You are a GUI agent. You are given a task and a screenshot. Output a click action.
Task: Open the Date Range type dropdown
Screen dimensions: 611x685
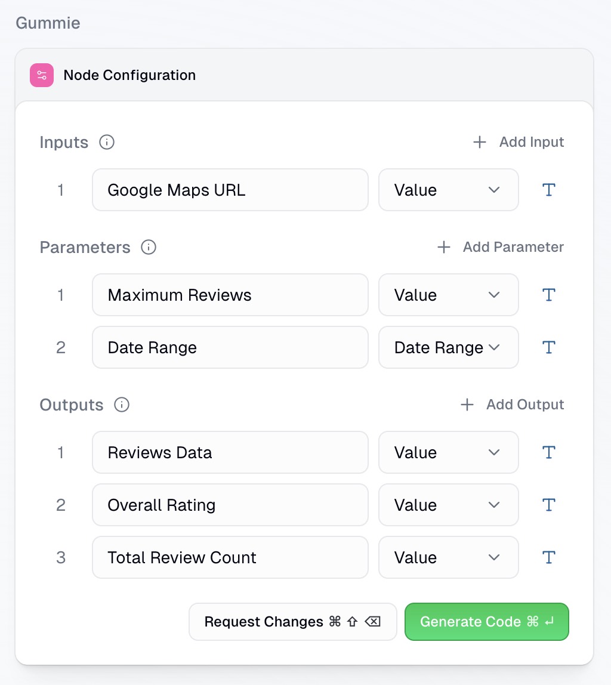[448, 347]
